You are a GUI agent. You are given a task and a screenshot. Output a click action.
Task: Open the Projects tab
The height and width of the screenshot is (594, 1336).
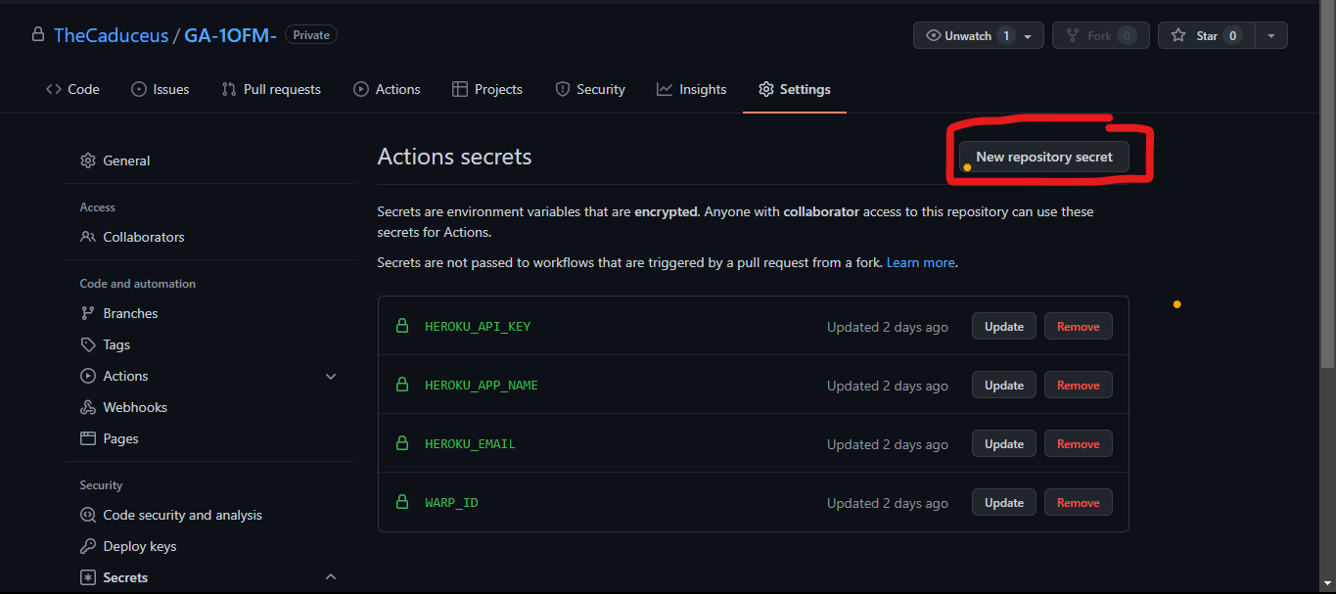coord(487,89)
